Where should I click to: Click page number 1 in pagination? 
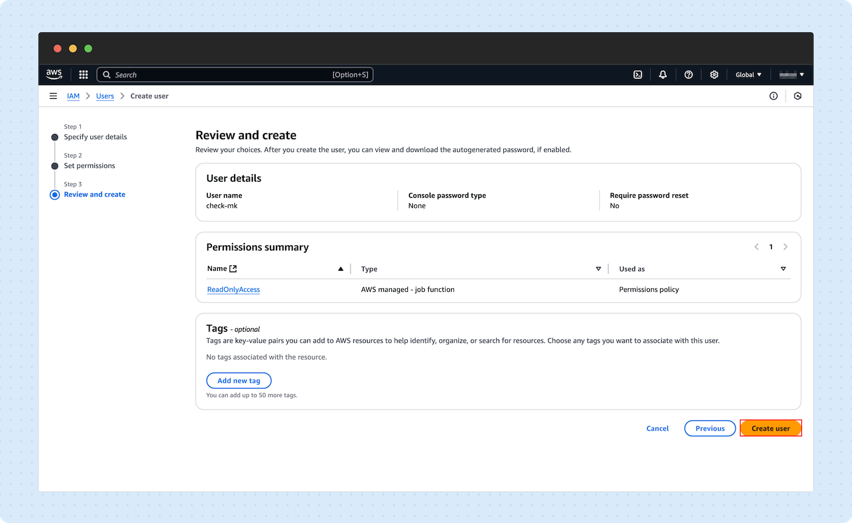click(771, 246)
